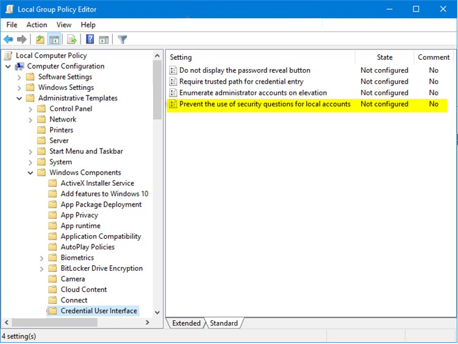Screen dimensions: 458x344
Task: Expand the System node
Action: click(30, 162)
